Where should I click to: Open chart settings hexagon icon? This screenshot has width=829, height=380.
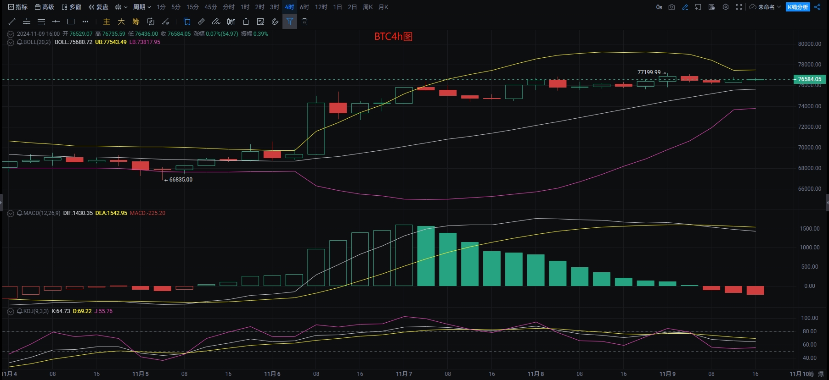click(726, 7)
